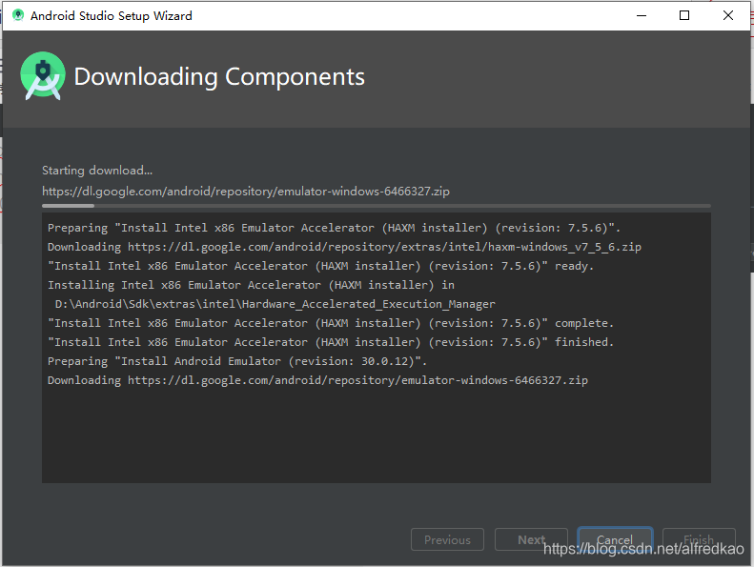
Task: Click the log line 'Installing Intel x86 Emulator Accelerator (HAXM installer) in'
Action: [x=251, y=285]
